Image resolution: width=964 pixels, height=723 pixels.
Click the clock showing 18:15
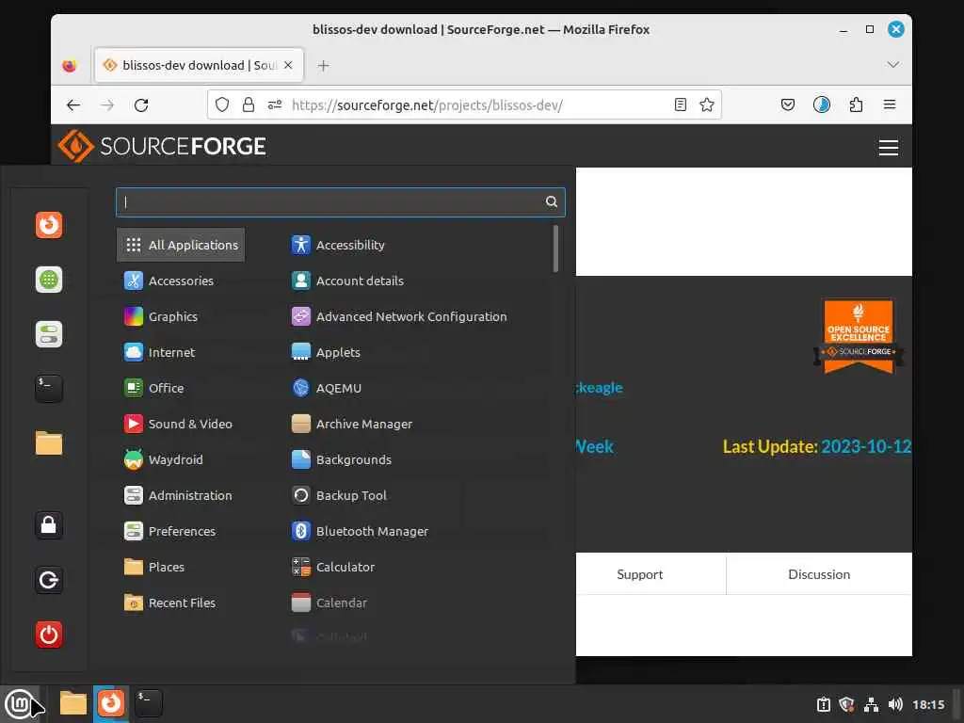click(x=928, y=704)
